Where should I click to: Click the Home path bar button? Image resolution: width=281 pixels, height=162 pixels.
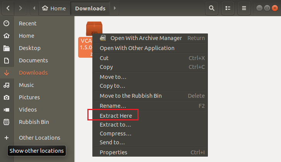point(54,8)
